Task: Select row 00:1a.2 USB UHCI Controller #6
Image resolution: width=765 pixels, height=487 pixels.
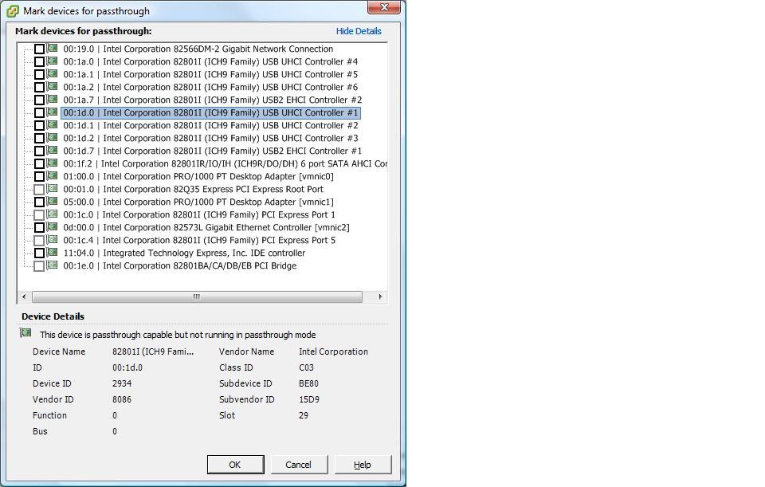Action: coord(210,87)
